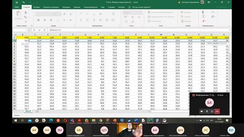This screenshot has height=137, width=244.
Task: Open Fill options below AutoSum
Action: (x=203, y=17)
